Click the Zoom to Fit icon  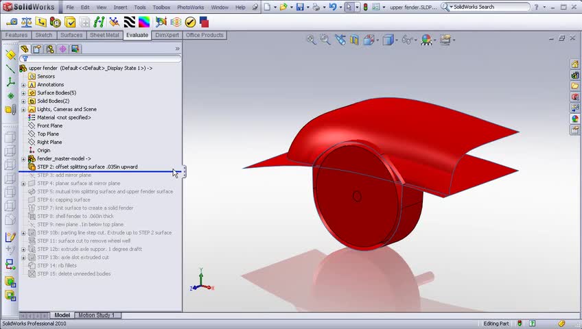[x=312, y=40]
